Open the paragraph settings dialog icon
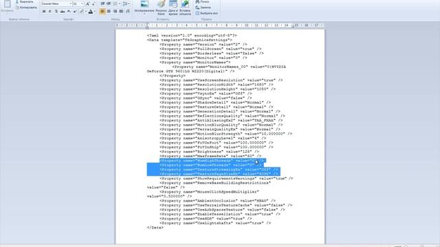This screenshot has height=247, width=440. click(128, 12)
